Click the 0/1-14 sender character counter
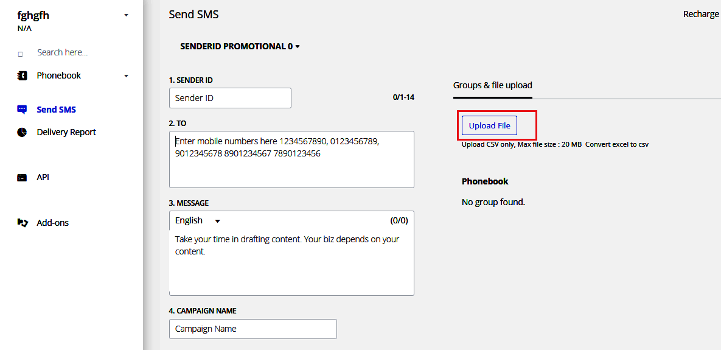721x350 pixels. [x=404, y=97]
